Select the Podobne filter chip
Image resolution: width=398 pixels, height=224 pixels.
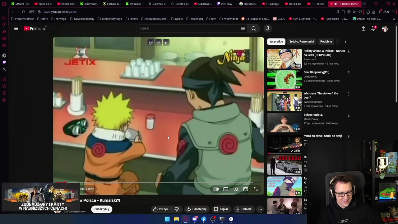pyautogui.click(x=326, y=41)
